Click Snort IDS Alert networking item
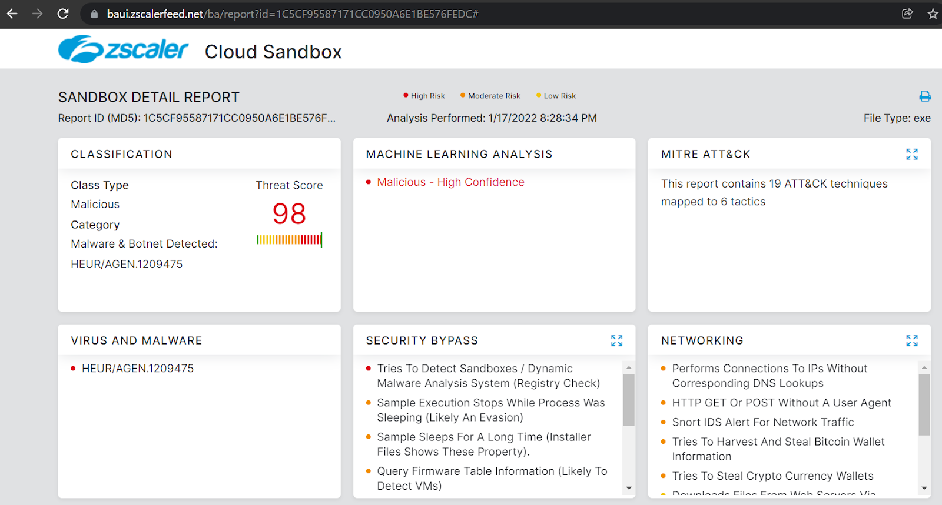Viewport: 942px width, 505px height. tap(762, 422)
